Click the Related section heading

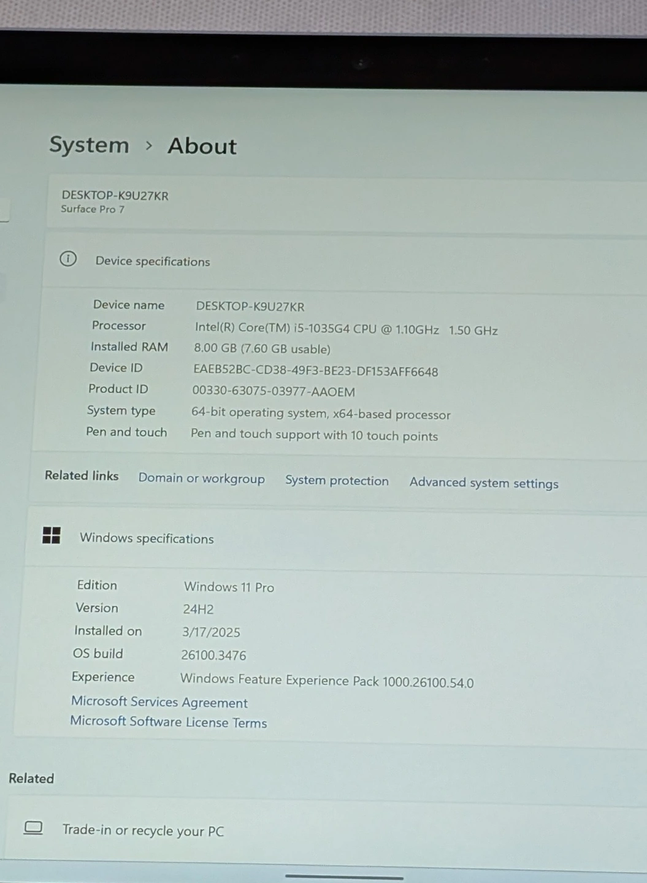(31, 778)
